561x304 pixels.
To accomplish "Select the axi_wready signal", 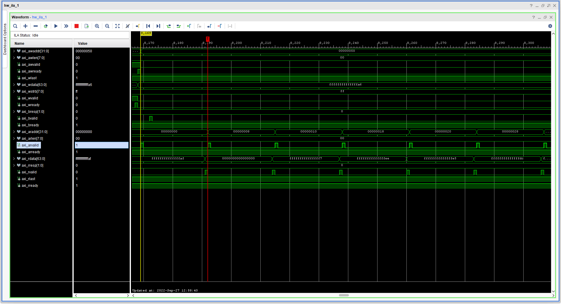I will click(30, 105).
